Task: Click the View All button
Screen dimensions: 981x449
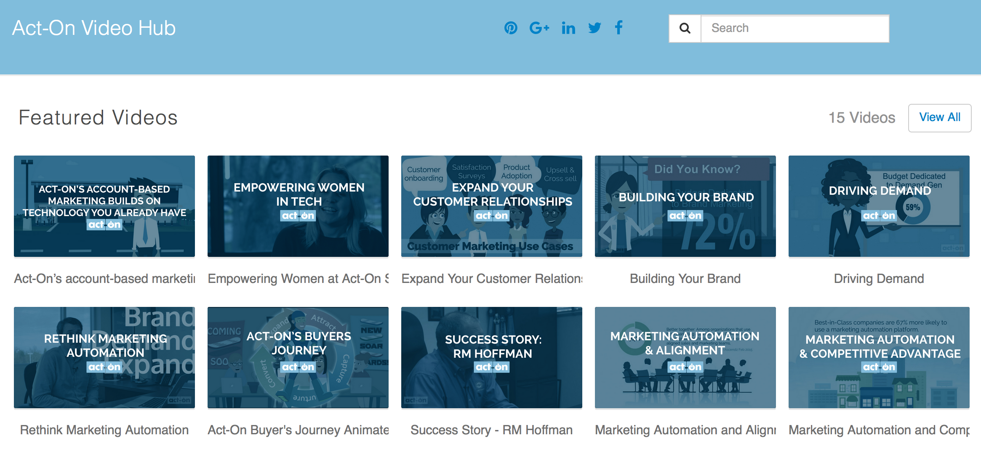Action: pyautogui.click(x=940, y=118)
